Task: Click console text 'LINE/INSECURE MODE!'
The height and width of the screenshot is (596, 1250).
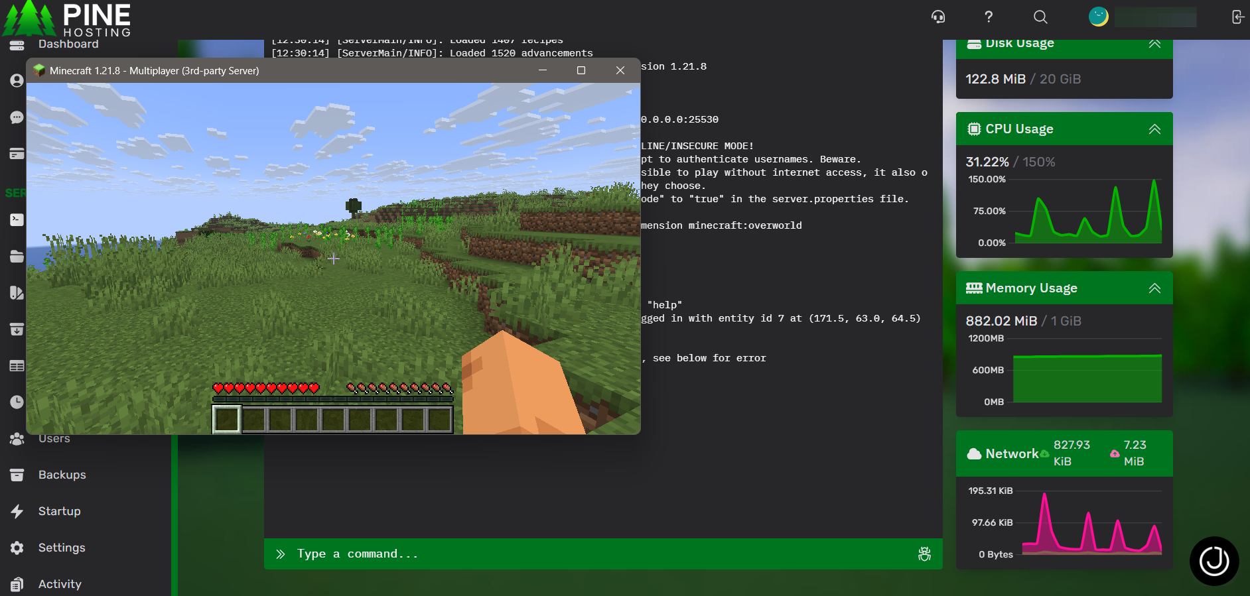Action: [x=697, y=146]
